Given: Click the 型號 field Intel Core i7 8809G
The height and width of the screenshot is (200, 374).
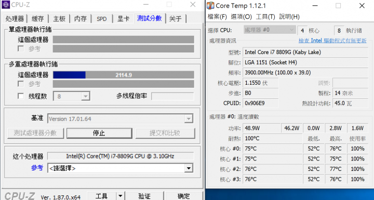Looking at the screenshot, I should coord(305,52).
